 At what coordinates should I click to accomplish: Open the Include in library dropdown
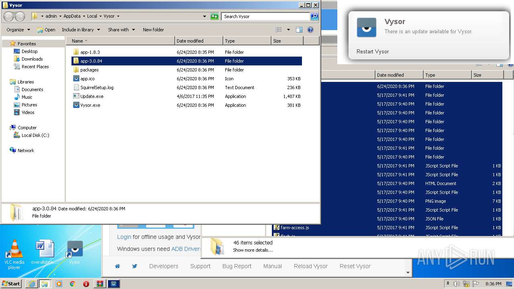[81, 30]
